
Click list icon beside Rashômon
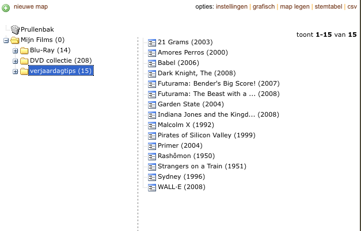pos(152,156)
